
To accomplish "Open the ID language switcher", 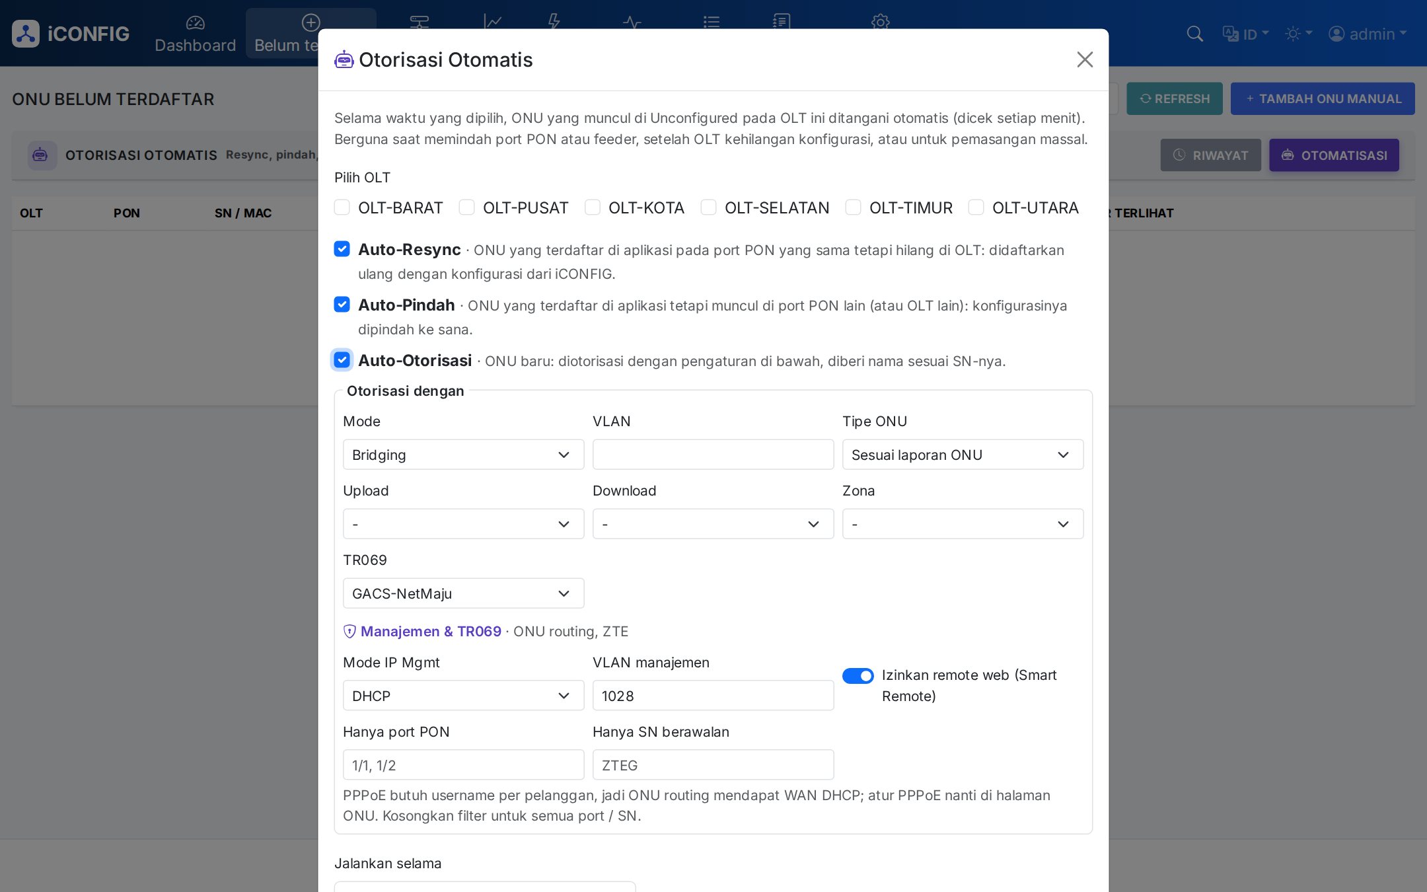I will (x=1245, y=34).
